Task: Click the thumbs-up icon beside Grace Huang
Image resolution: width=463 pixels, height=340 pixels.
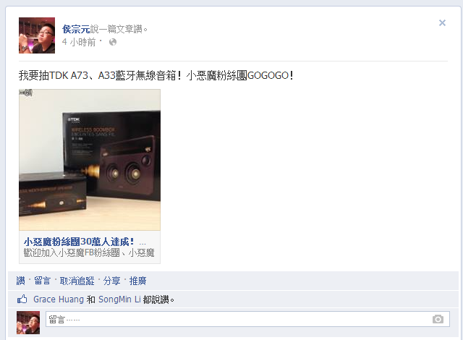Action: tap(22, 299)
